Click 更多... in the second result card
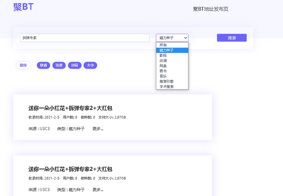Viewport: 283px width, 196px height. click(98, 190)
